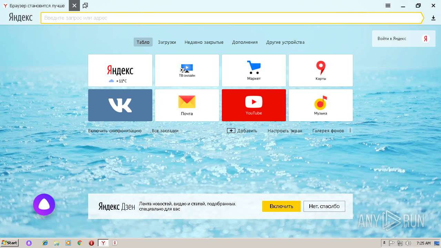Switch to the Загрузки tab
This screenshot has height=248, width=441.
pyautogui.click(x=167, y=42)
